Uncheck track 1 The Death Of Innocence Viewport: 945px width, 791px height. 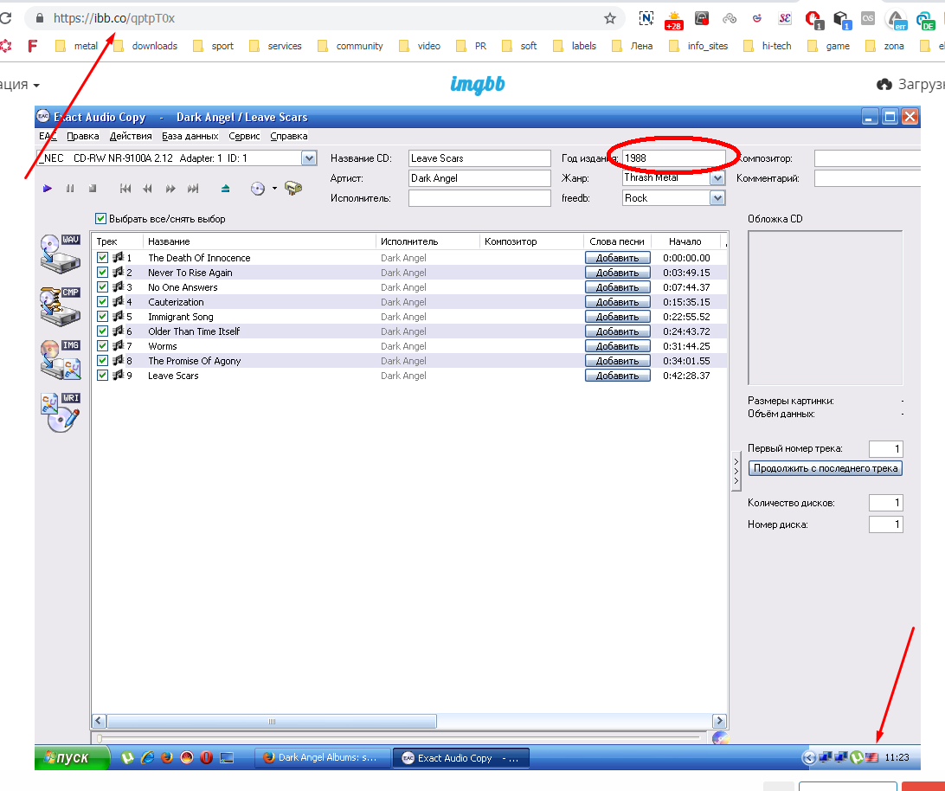(102, 257)
